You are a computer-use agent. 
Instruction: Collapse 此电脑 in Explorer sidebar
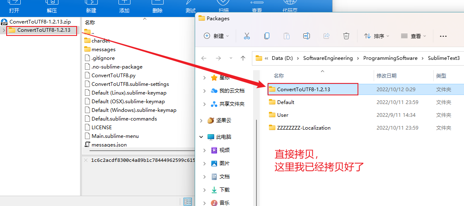[x=201, y=137]
